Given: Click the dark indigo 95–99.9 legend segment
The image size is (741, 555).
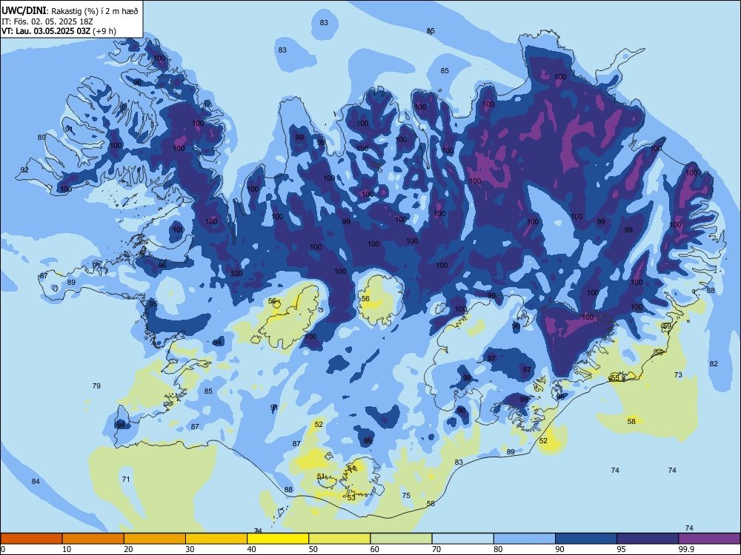Looking at the screenshot, I should coord(648,539).
